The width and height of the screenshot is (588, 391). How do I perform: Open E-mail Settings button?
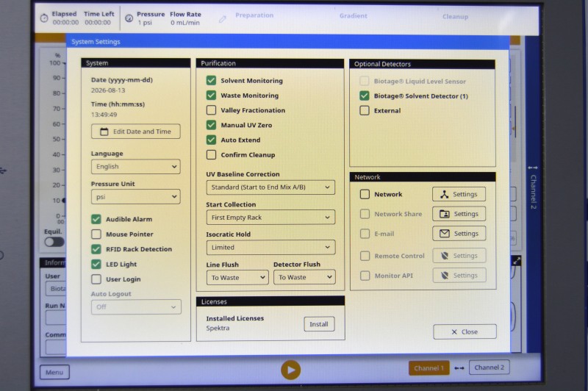coord(459,234)
